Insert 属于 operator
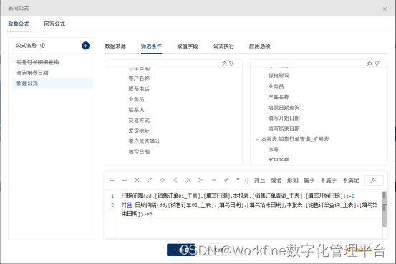 pos(309,181)
